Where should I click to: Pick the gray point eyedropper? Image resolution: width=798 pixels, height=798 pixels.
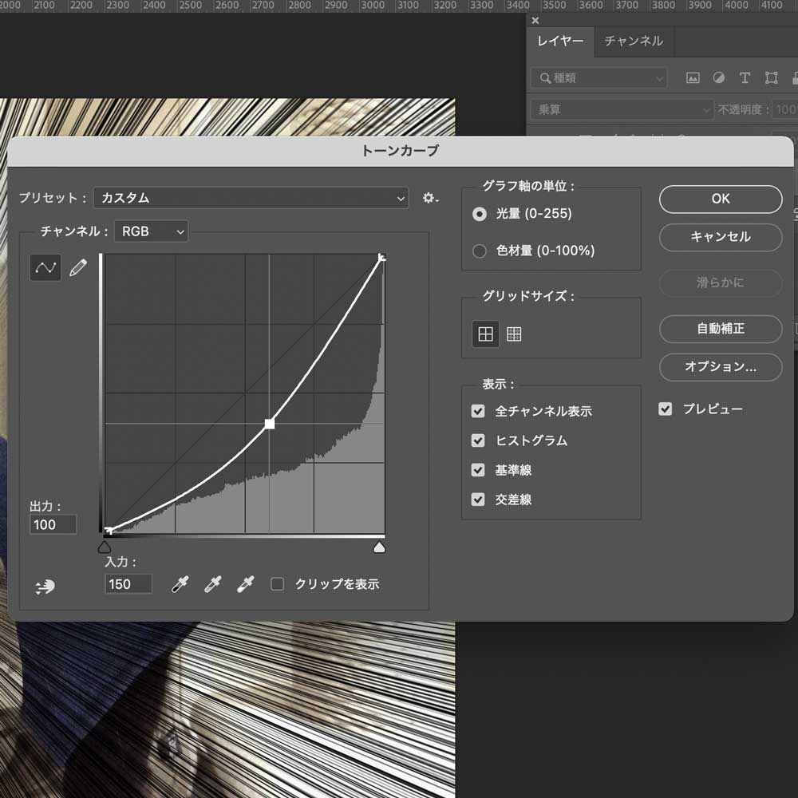click(x=213, y=584)
